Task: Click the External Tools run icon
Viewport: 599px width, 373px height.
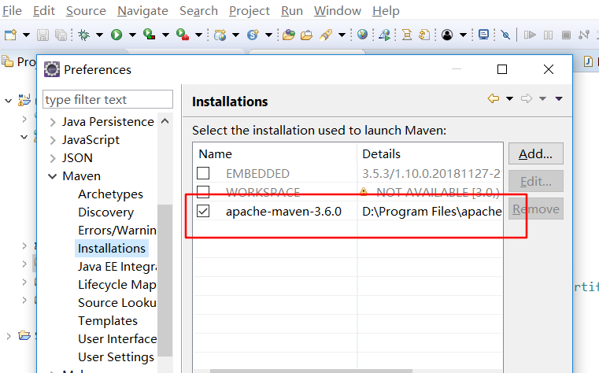Action: (183, 35)
